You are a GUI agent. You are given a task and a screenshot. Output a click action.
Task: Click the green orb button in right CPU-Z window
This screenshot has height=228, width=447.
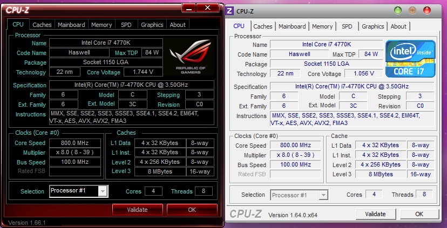(x=398, y=11)
